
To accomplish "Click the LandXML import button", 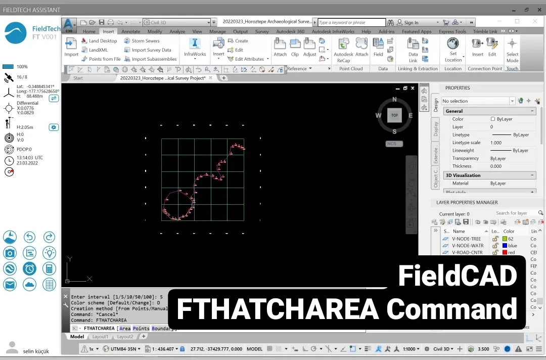I will point(95,50).
